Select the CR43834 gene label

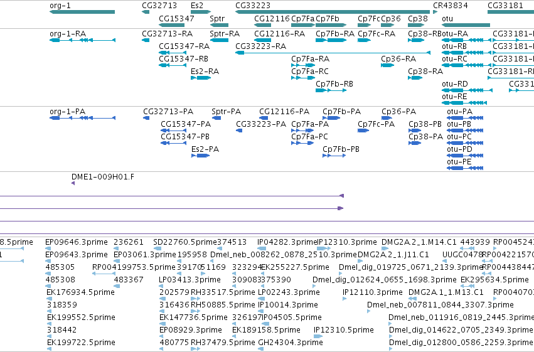coord(450,6)
